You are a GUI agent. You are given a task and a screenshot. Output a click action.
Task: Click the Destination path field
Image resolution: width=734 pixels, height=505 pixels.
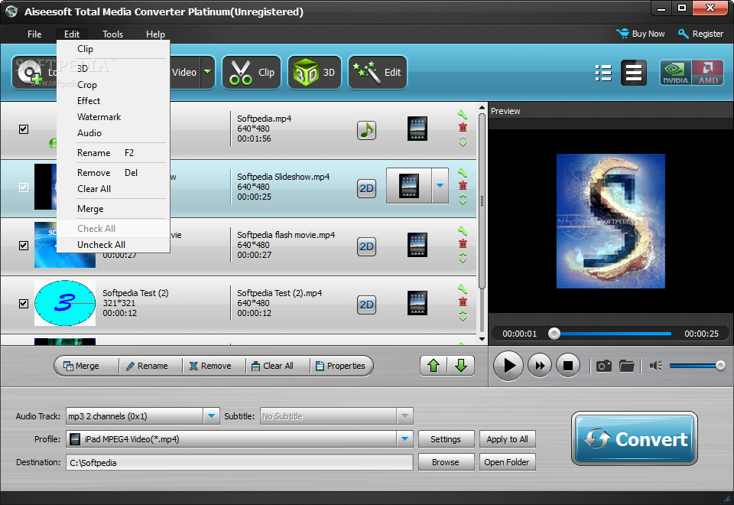(x=239, y=462)
